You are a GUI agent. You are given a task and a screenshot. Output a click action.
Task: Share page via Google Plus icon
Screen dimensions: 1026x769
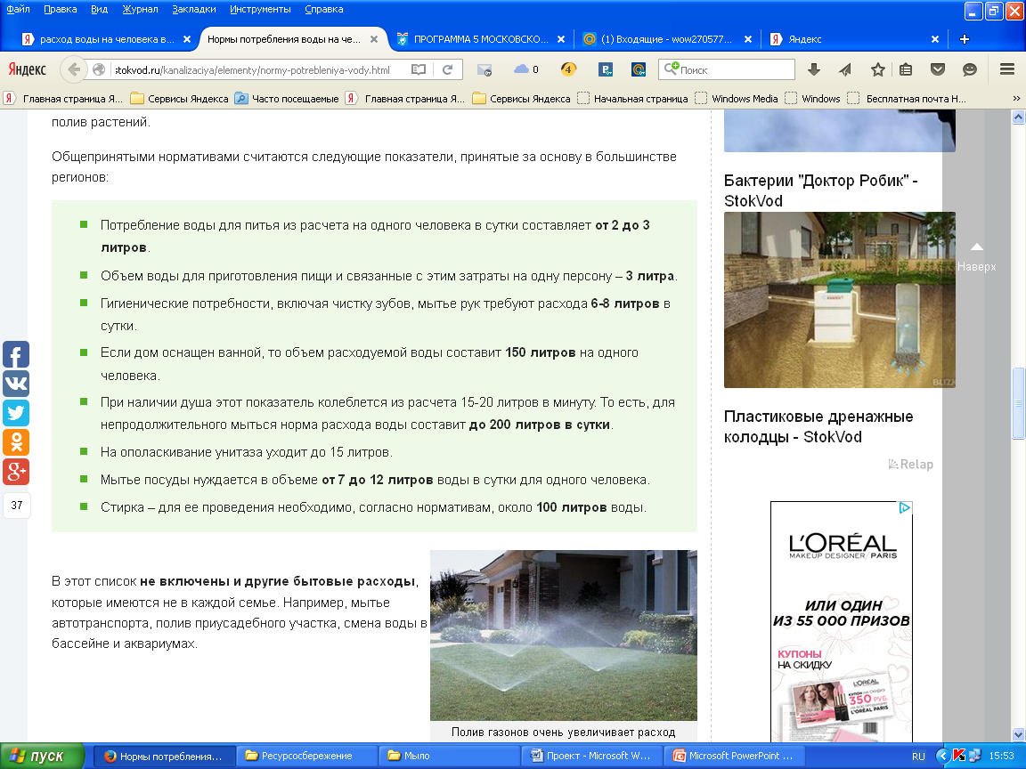point(16,472)
